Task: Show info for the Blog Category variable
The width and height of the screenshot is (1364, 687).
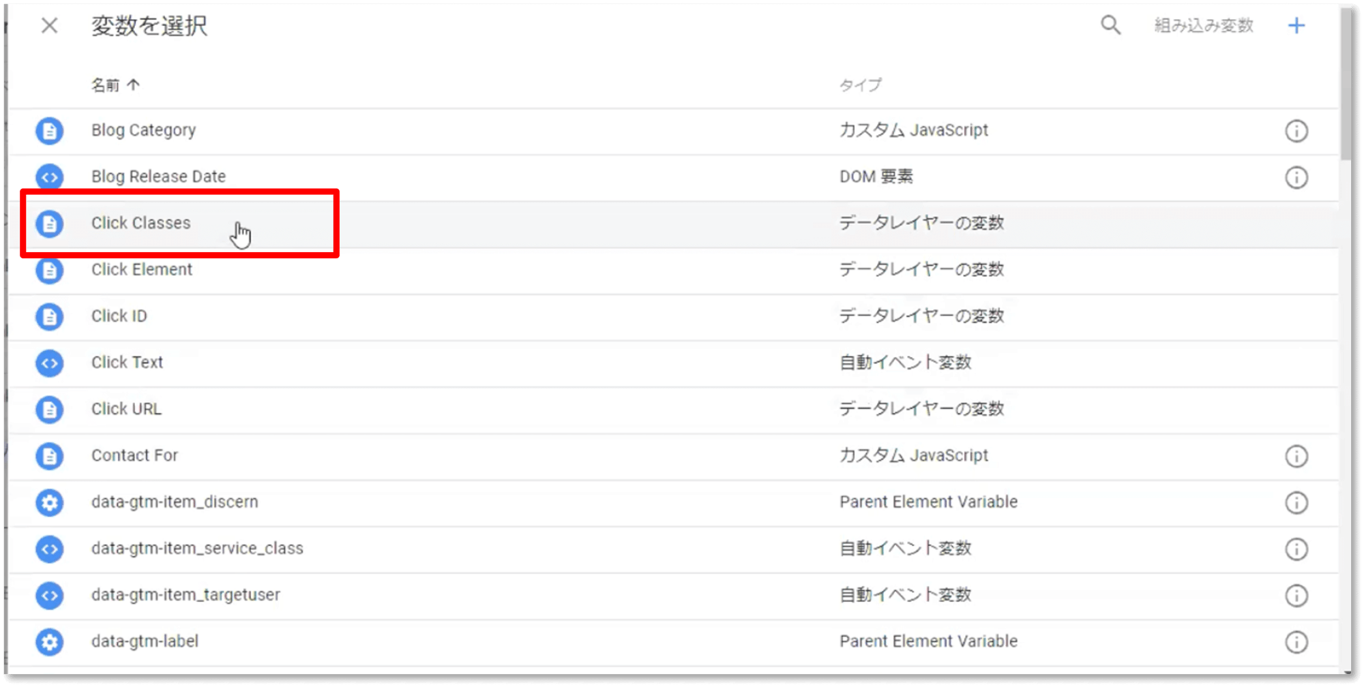Action: click(1296, 131)
